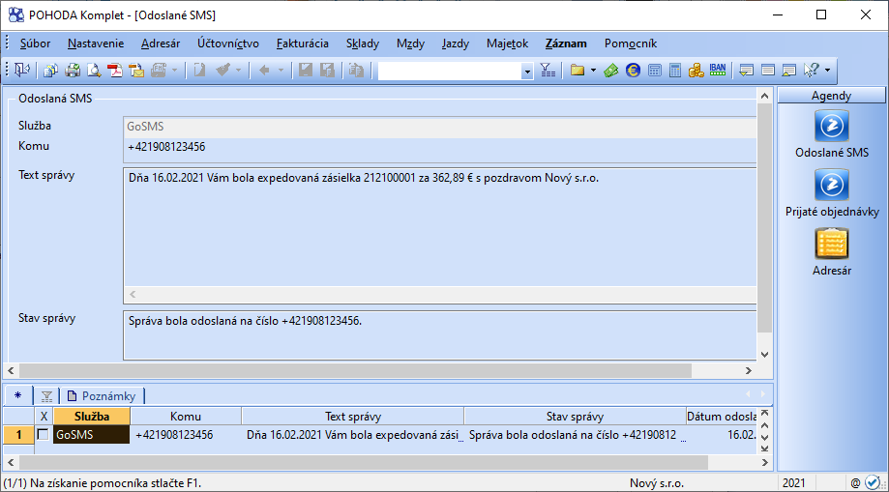Open Adresár icon in Agendy panel
Image resolution: width=889 pixels, height=492 pixels.
click(831, 244)
